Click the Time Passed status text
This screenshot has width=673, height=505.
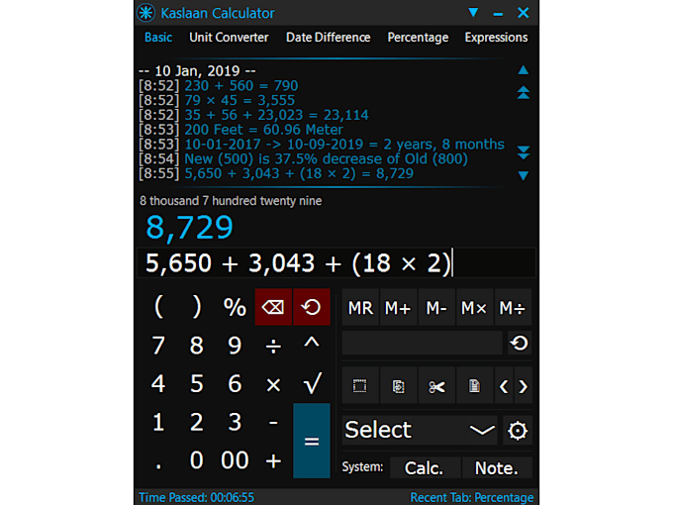point(197,497)
